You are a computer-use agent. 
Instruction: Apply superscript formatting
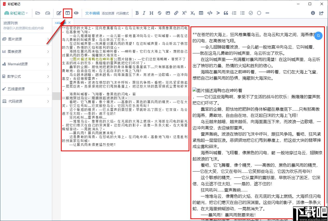coord(184,13)
